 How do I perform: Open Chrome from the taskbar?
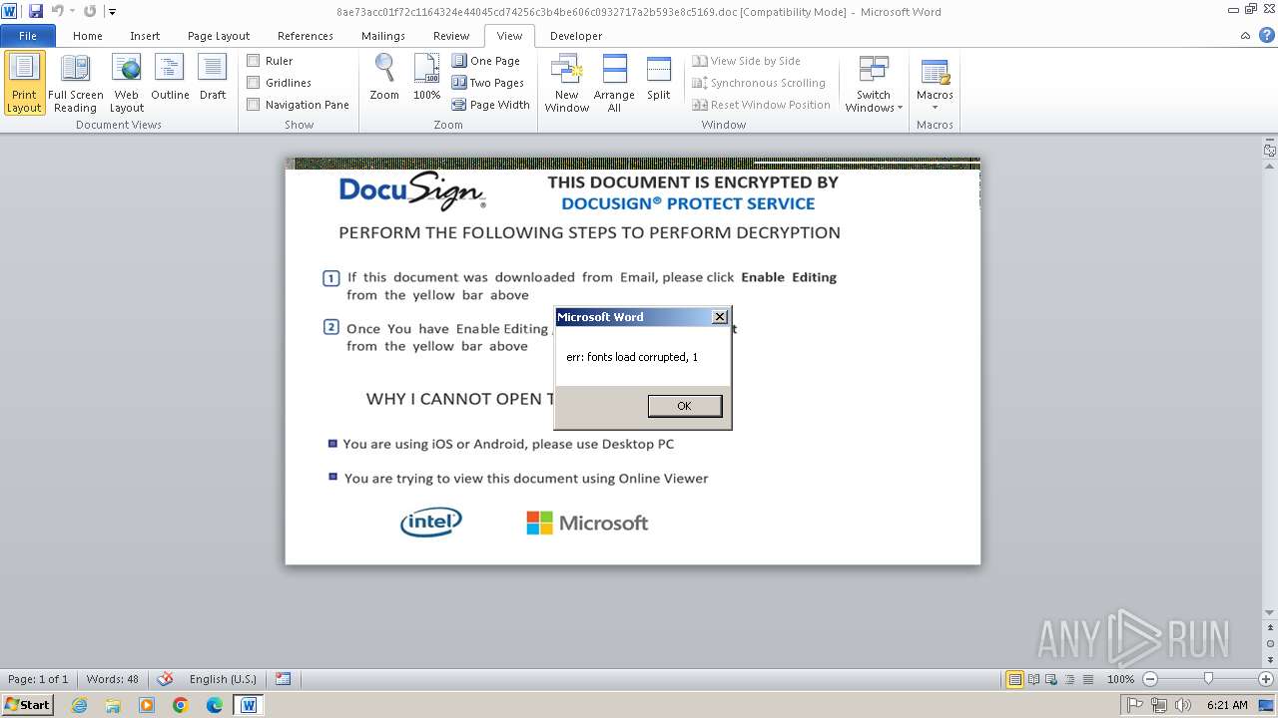coord(181,705)
